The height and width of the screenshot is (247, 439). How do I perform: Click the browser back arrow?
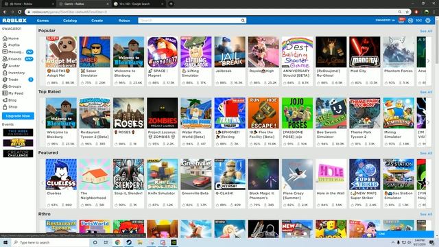5,12
